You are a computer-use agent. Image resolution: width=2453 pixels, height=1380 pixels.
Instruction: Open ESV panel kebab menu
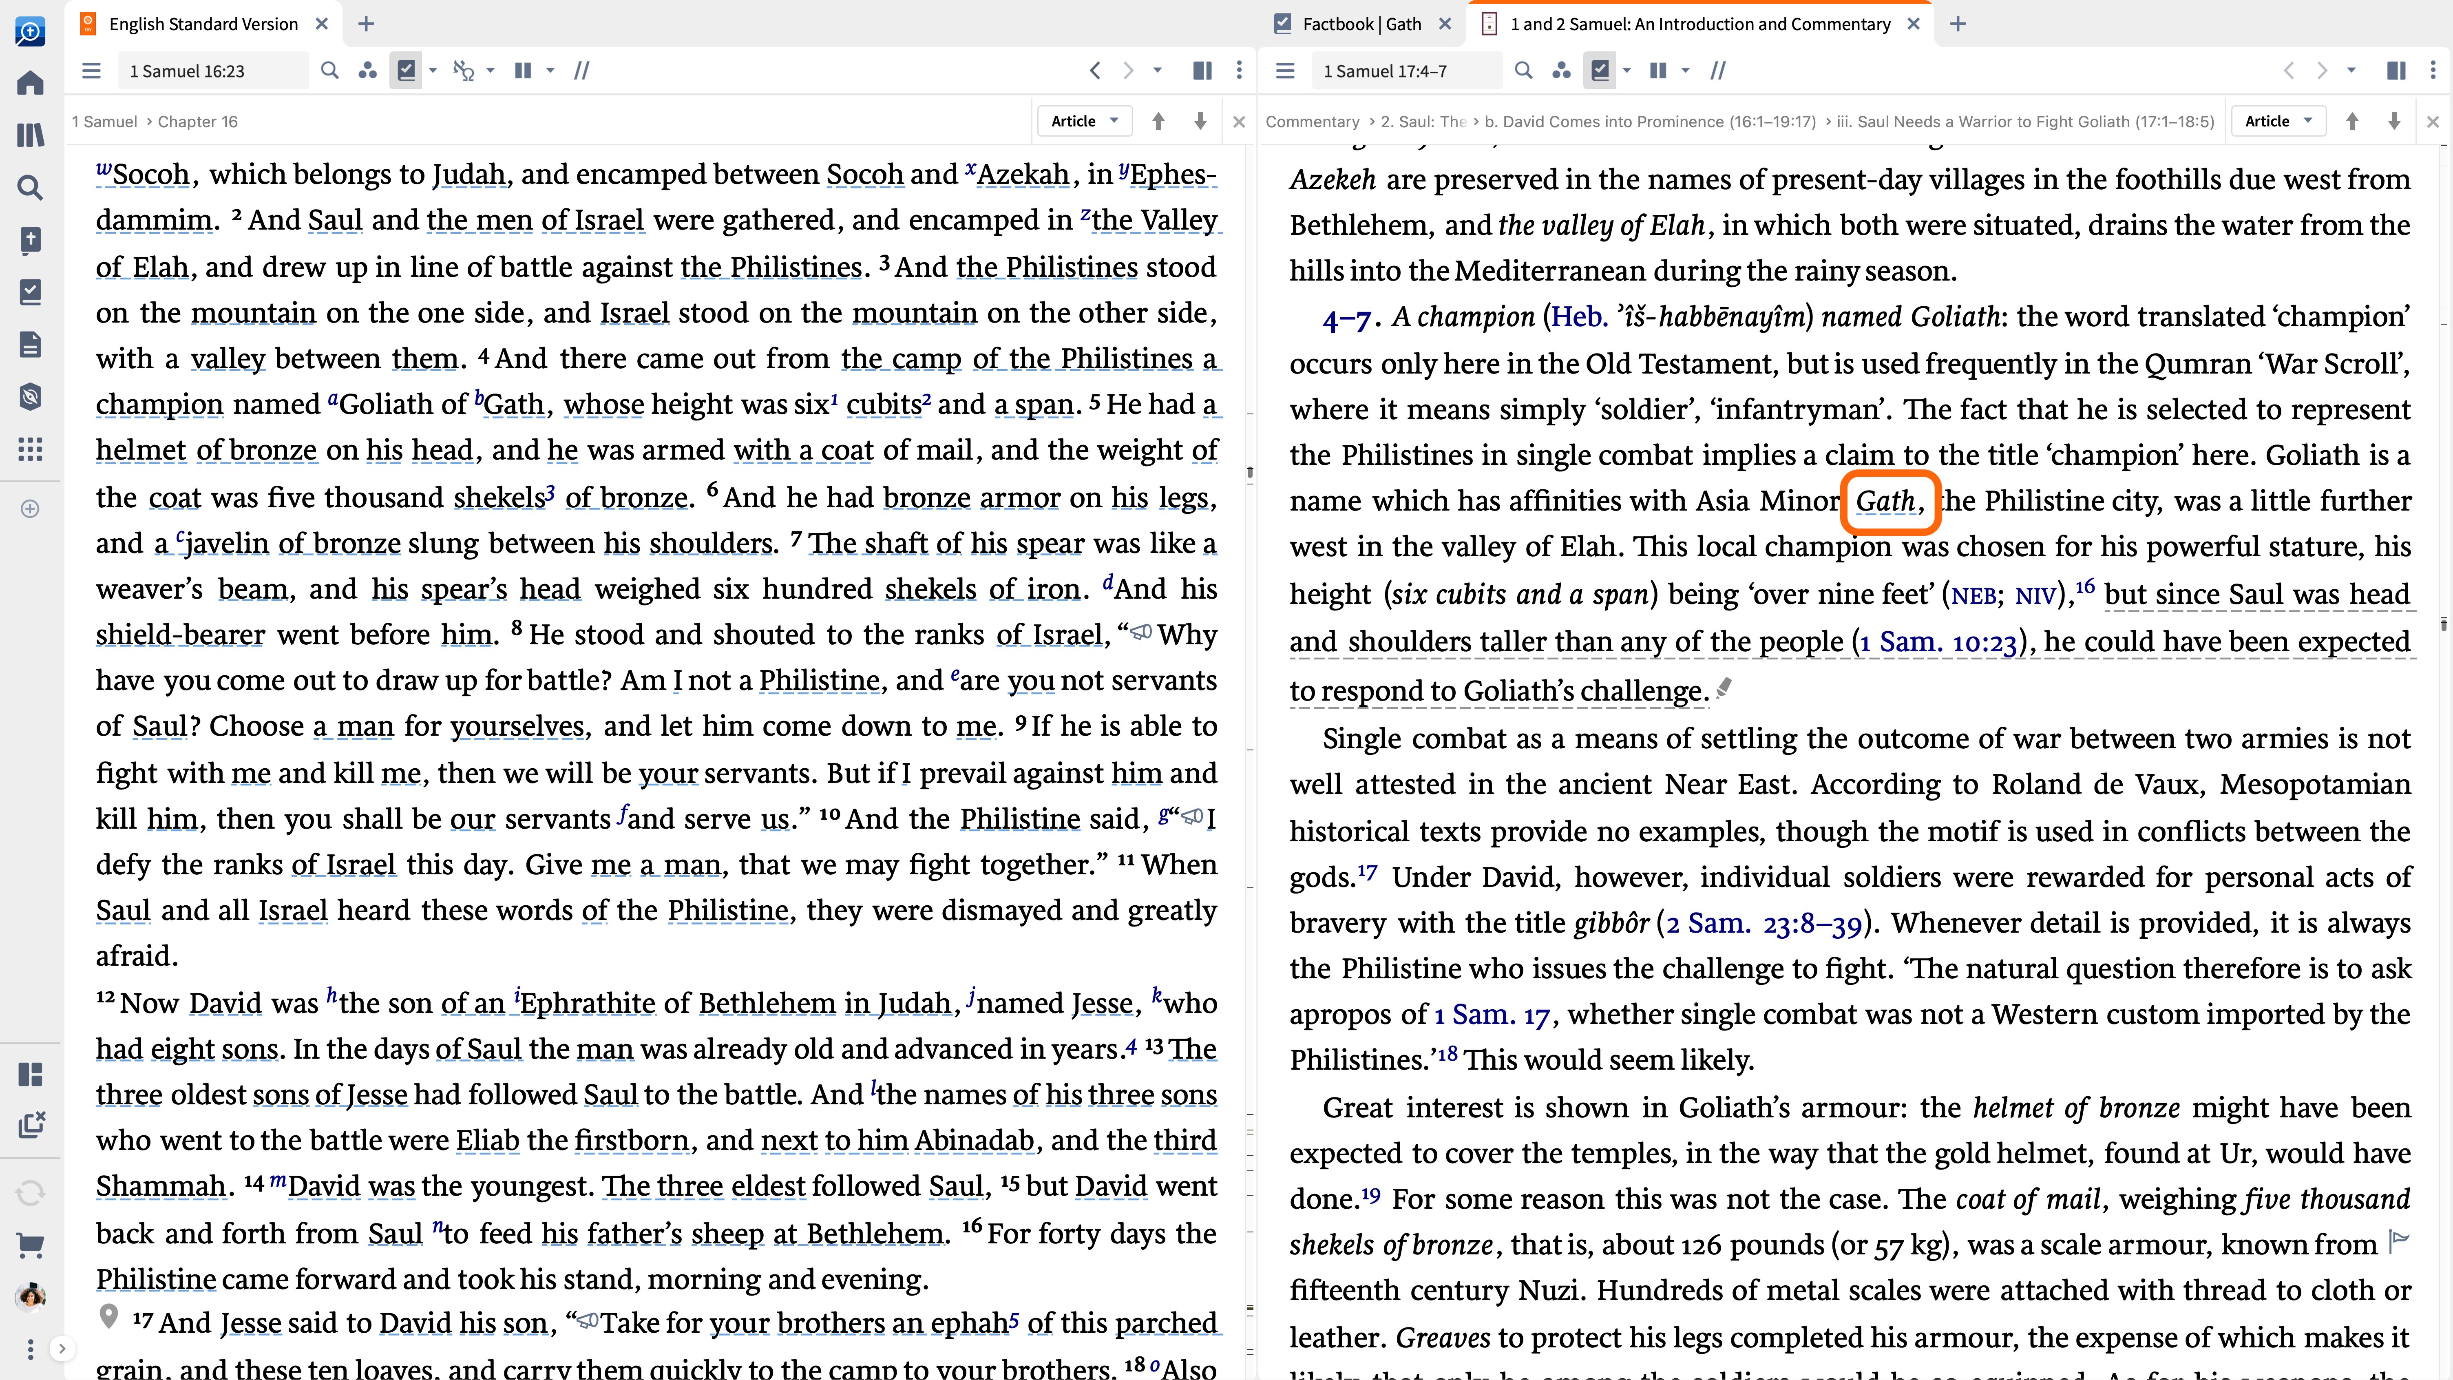click(1239, 71)
